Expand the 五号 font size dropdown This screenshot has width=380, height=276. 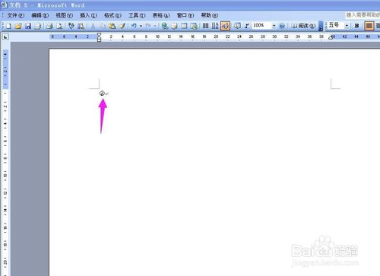coord(347,26)
